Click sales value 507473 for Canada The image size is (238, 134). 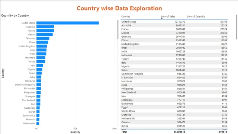181,122
